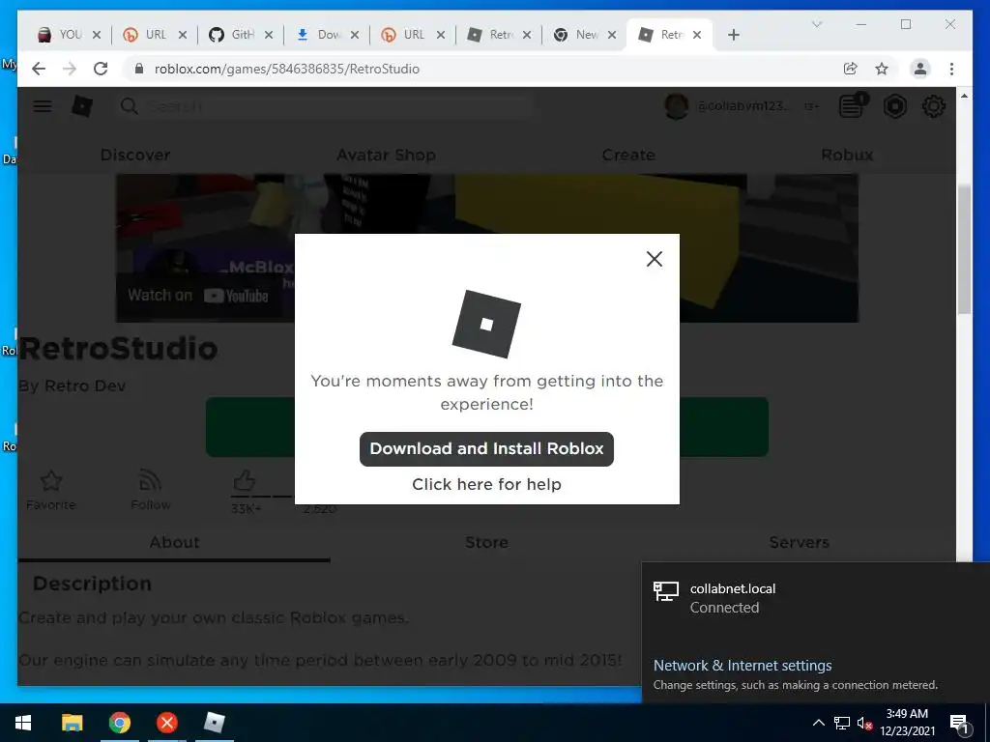Open the Avatar Shop page
The height and width of the screenshot is (742, 990).
click(386, 155)
